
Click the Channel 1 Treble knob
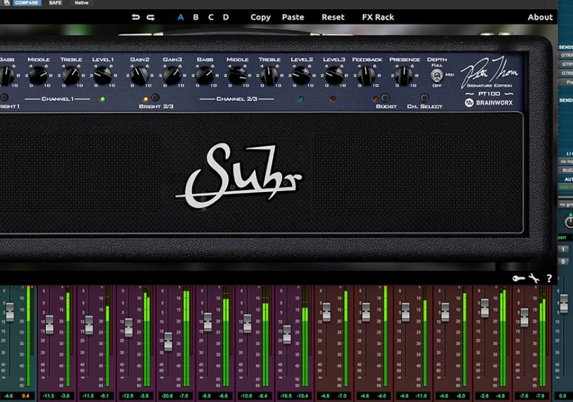click(x=71, y=76)
